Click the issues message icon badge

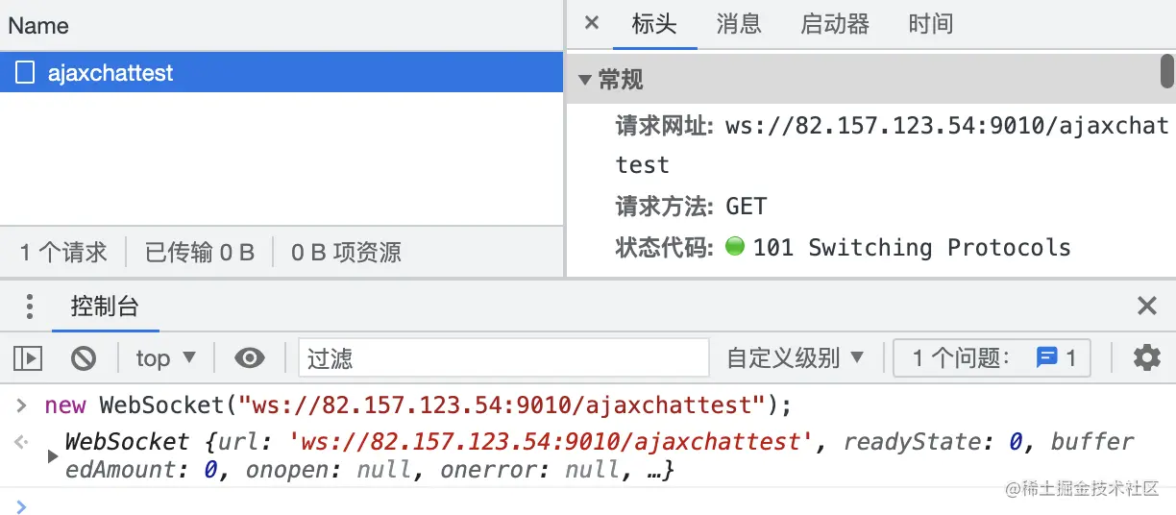1047,358
